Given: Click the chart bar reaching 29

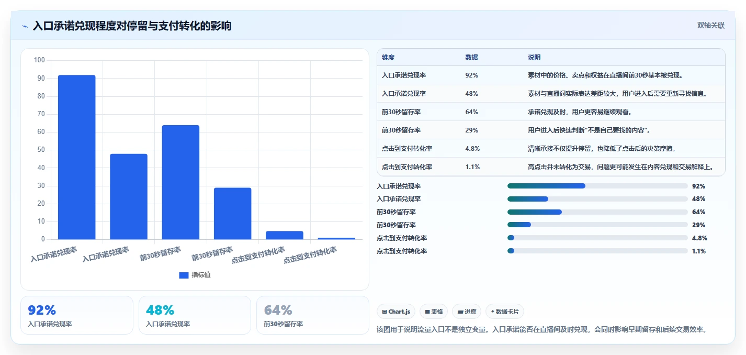Looking at the screenshot, I should 232,214.
